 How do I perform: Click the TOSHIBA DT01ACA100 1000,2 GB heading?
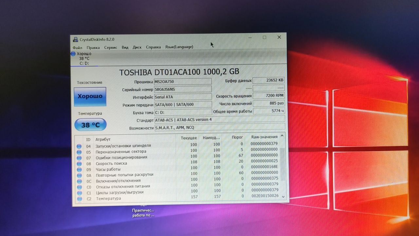pos(179,72)
